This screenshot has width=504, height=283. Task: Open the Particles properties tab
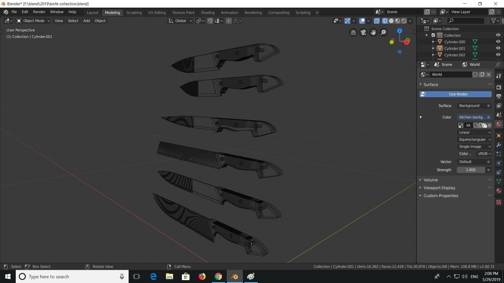click(x=499, y=154)
